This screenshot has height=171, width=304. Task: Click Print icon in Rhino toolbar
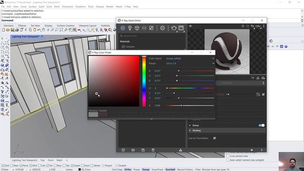click(17, 30)
